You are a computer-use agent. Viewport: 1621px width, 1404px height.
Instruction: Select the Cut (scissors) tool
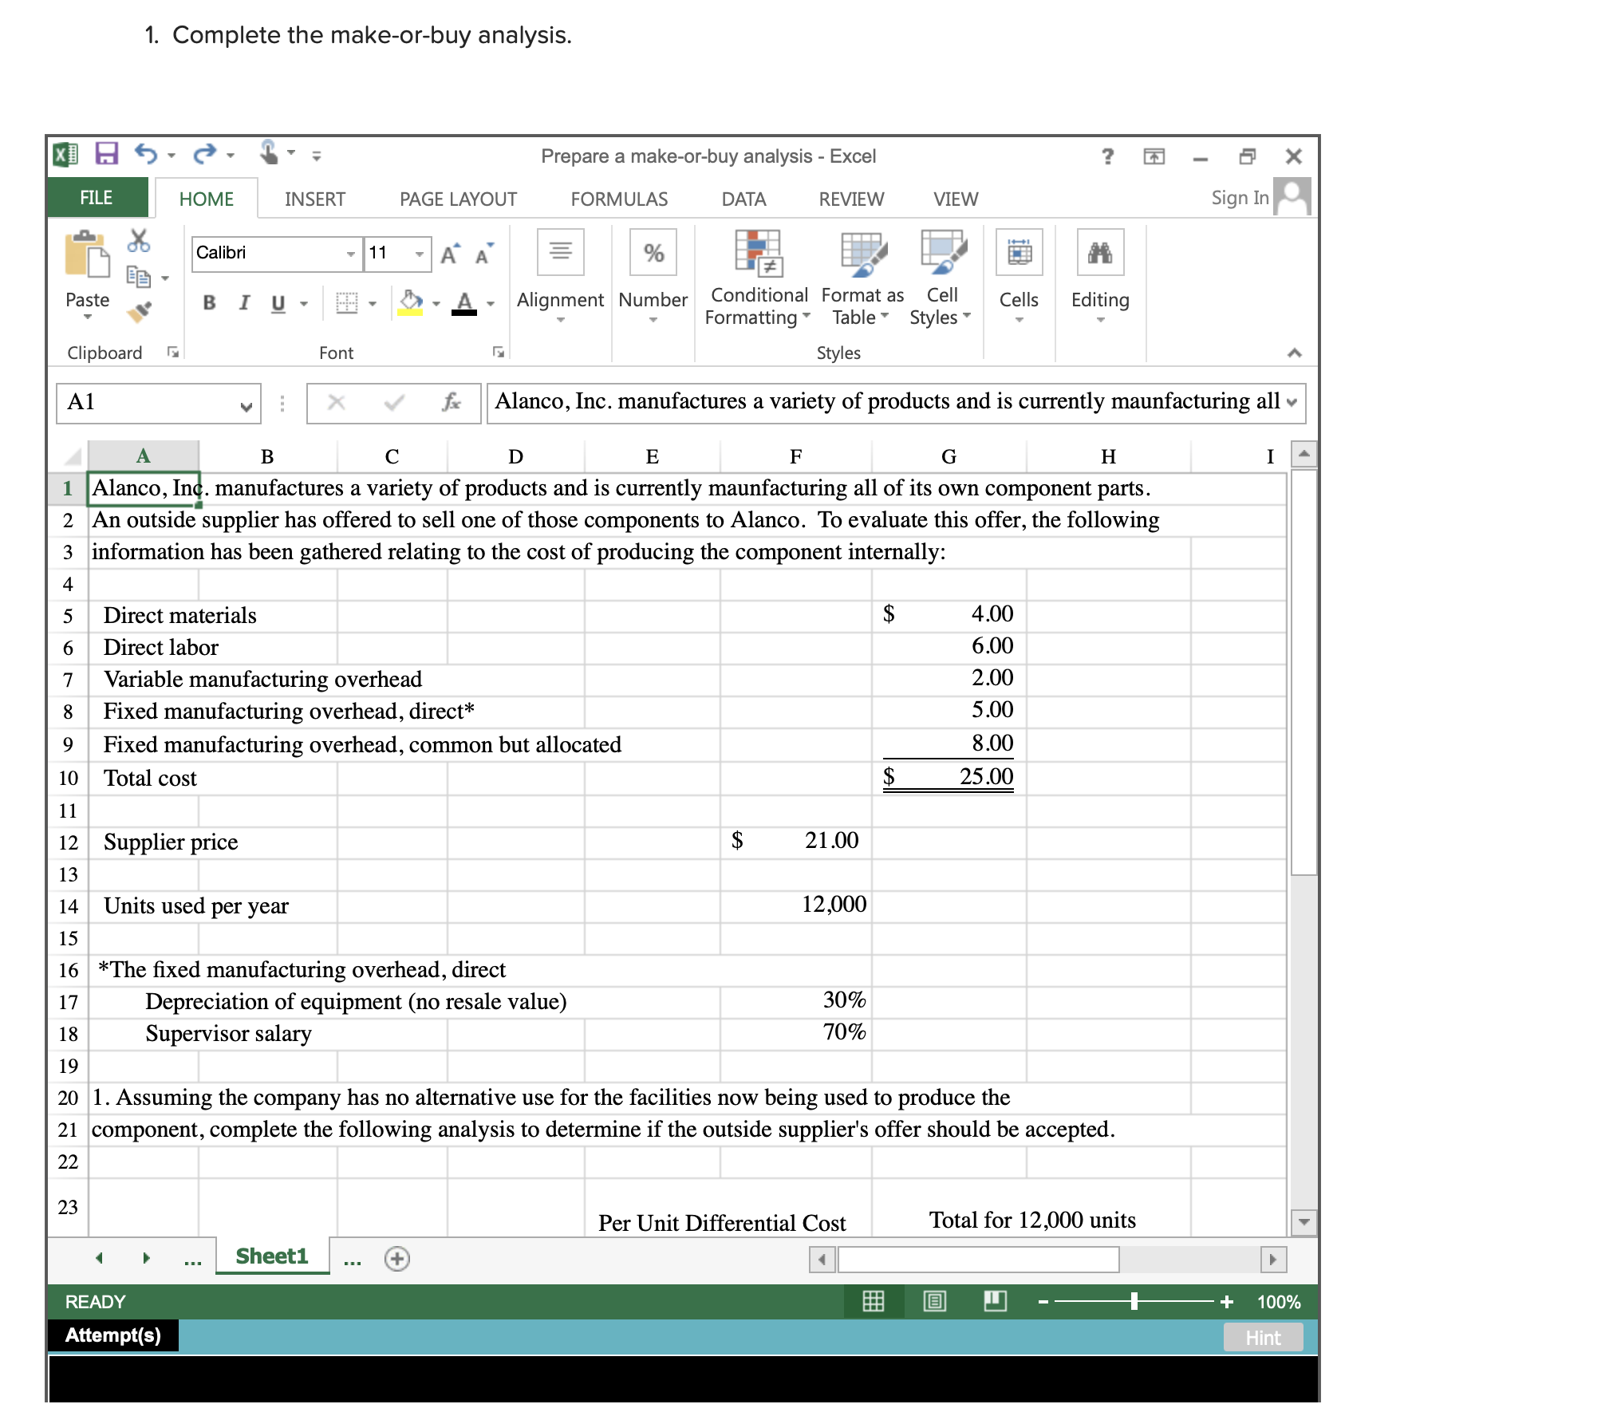(137, 239)
